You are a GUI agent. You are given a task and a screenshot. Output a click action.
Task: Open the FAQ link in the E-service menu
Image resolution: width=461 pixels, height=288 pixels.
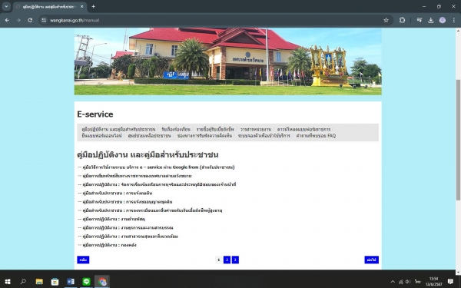point(316,135)
